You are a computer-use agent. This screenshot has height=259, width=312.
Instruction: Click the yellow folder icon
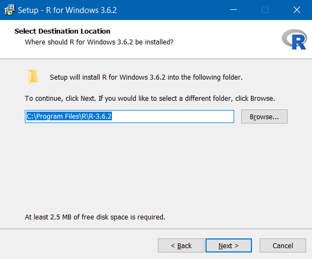click(x=33, y=77)
